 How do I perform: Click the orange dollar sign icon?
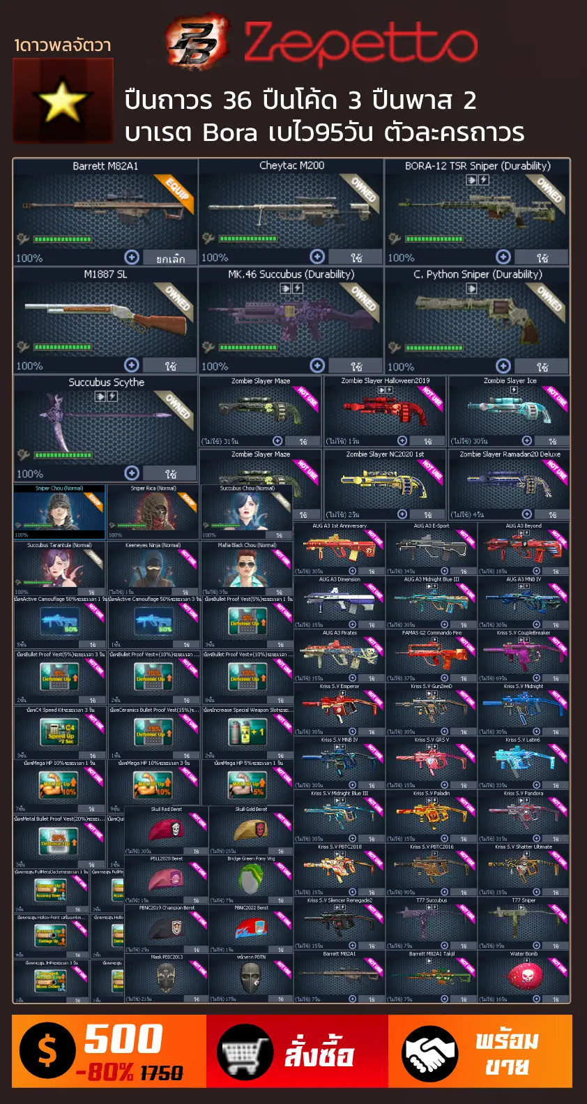pyautogui.click(x=47, y=1050)
